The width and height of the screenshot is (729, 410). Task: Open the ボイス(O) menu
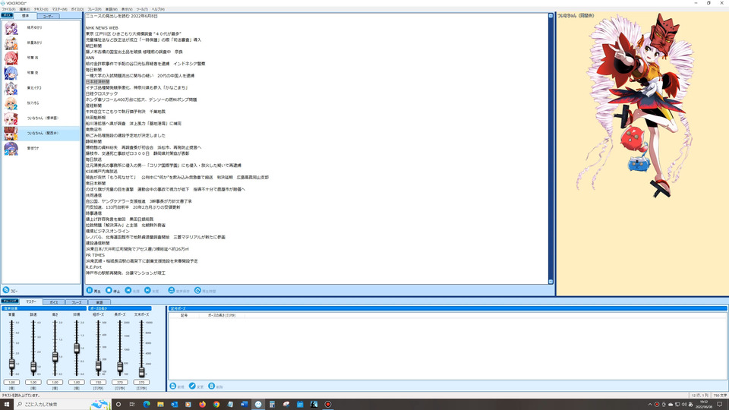77,9
